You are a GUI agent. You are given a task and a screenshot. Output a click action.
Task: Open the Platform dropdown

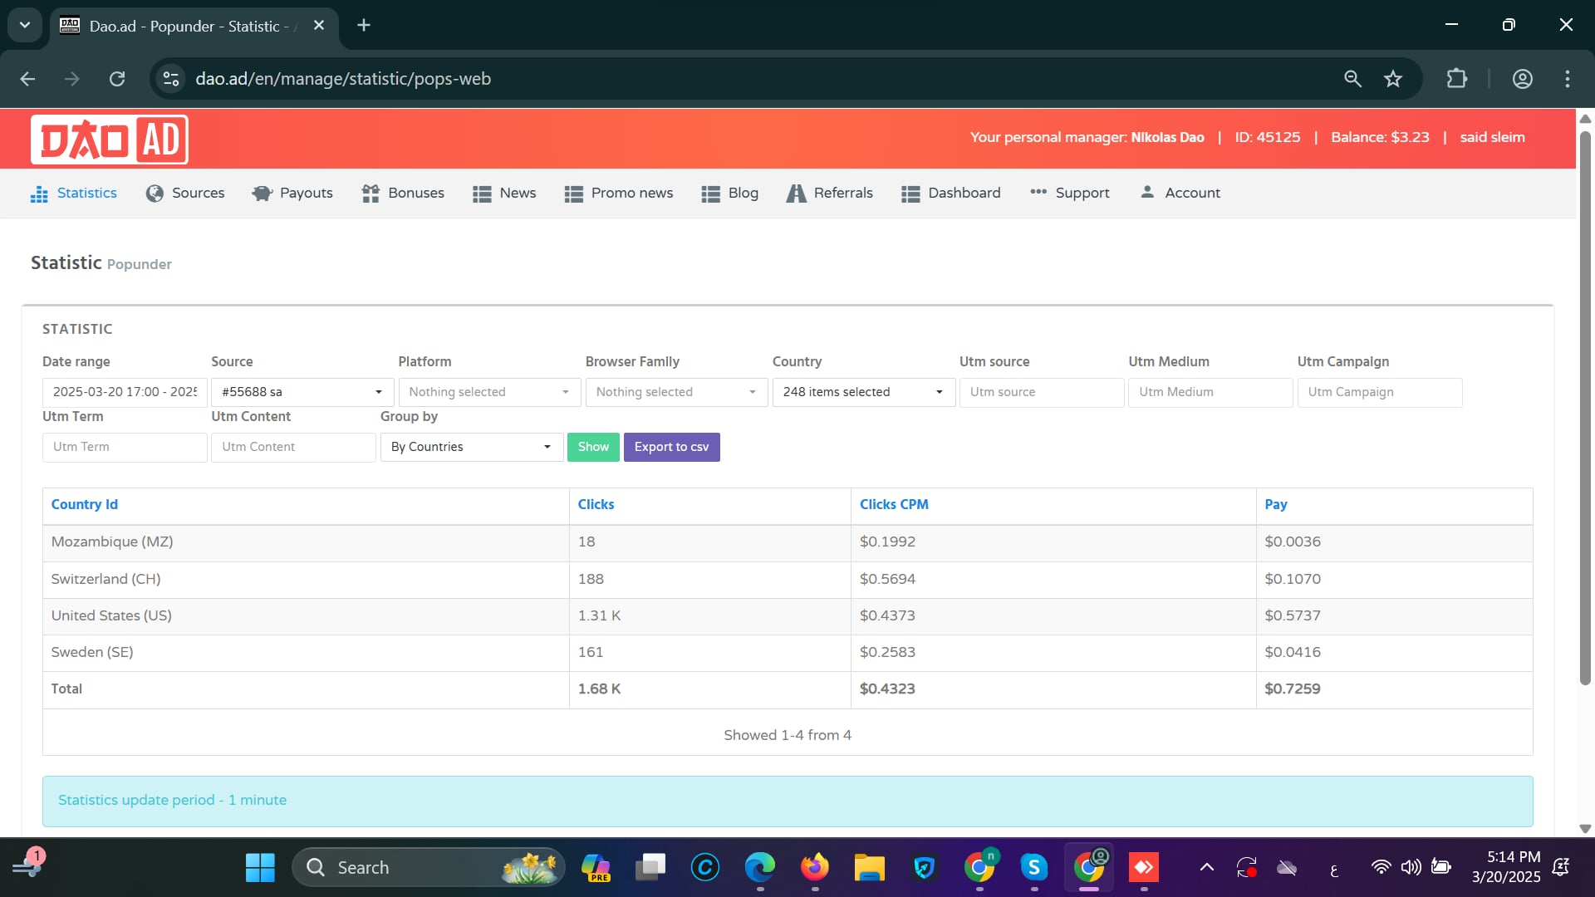(x=488, y=392)
